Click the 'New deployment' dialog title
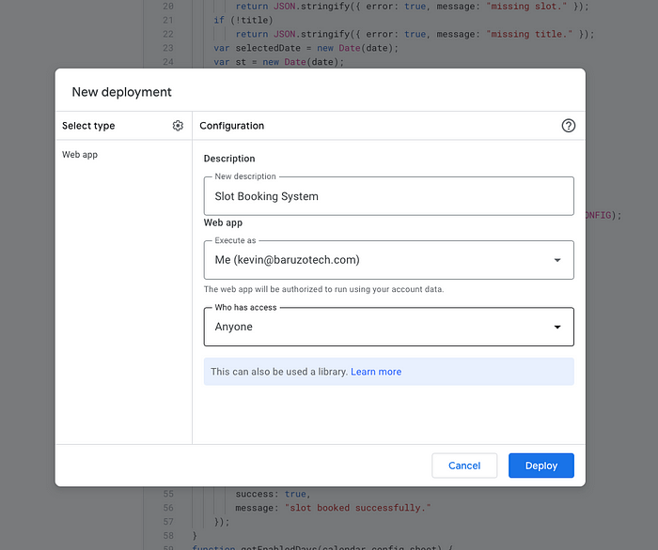Viewport: 658px width, 550px height. pyautogui.click(x=121, y=92)
